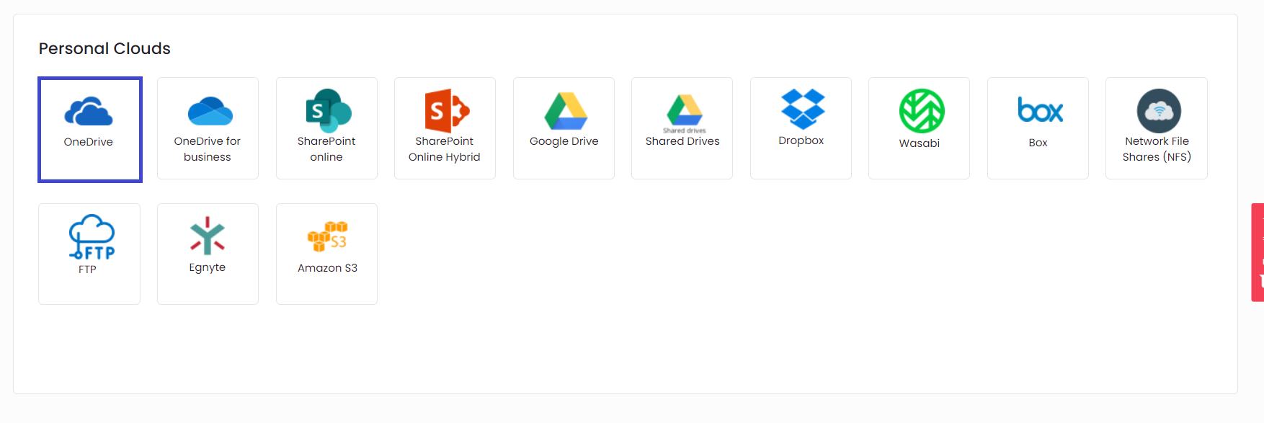The width and height of the screenshot is (1264, 423).
Task: Click the "SharePoint Online Hybrid" label
Action: tap(445, 149)
